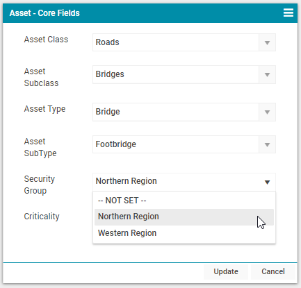Click the Footbridge subtype field
This screenshot has height=288, width=301.
(176, 144)
